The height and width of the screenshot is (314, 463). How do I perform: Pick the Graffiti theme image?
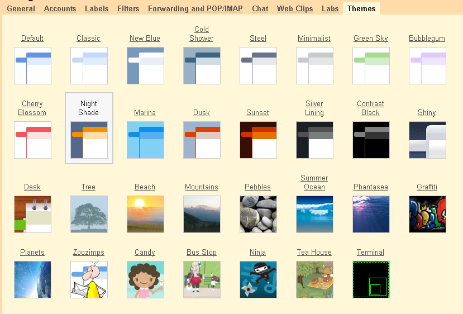click(x=428, y=214)
